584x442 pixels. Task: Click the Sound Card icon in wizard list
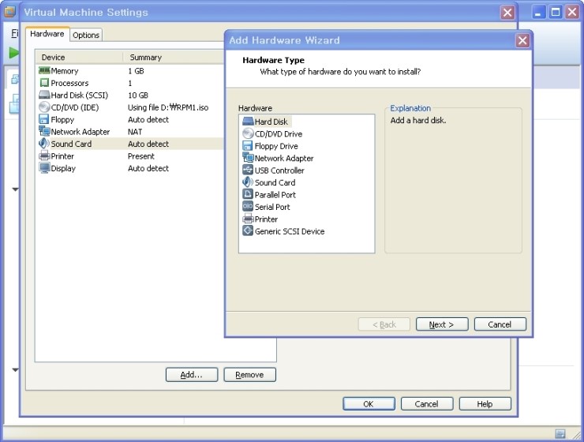coord(248,182)
